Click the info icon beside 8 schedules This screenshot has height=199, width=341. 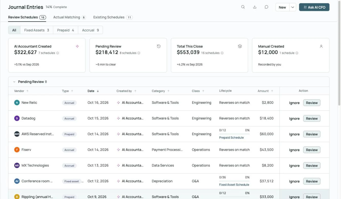pyautogui.click(x=139, y=53)
